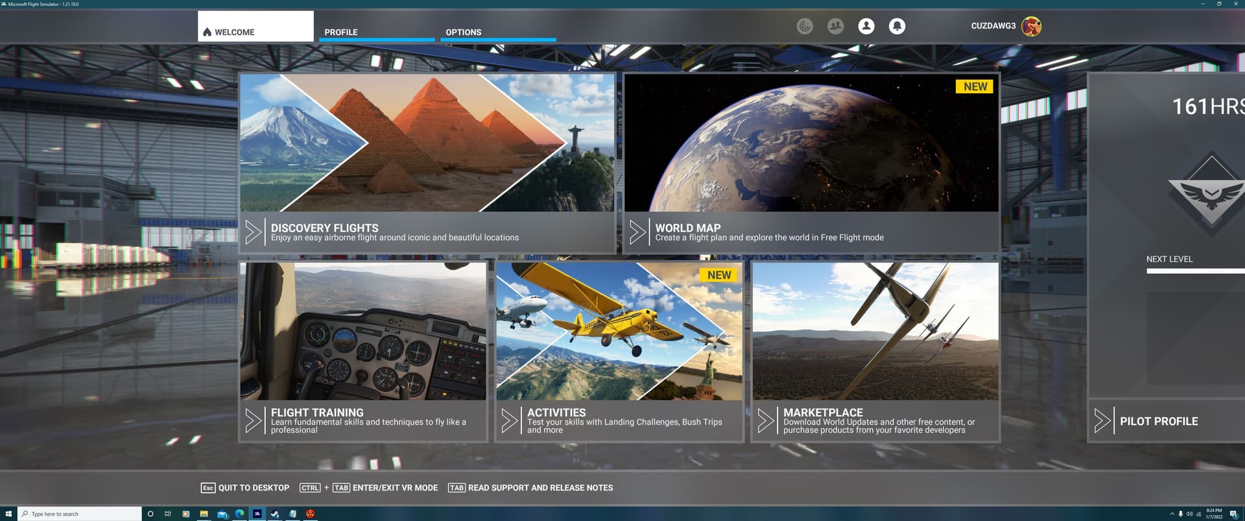
Task: Click the Earth globe World Map image
Action: 811,143
